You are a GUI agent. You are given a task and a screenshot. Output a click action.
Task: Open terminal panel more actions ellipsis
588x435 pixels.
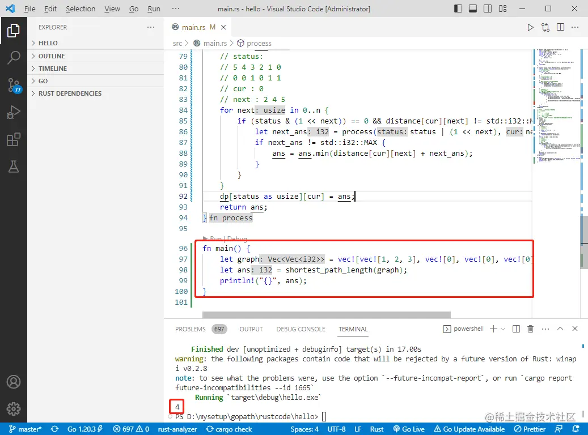click(x=545, y=329)
